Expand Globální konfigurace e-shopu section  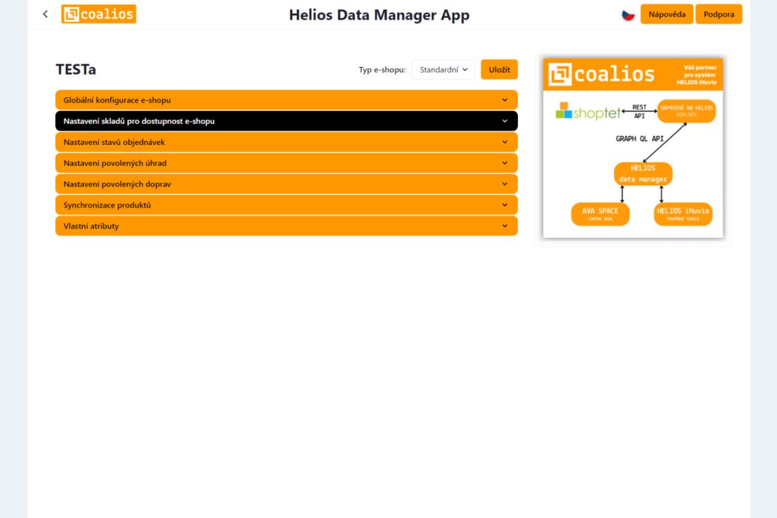coord(287,100)
